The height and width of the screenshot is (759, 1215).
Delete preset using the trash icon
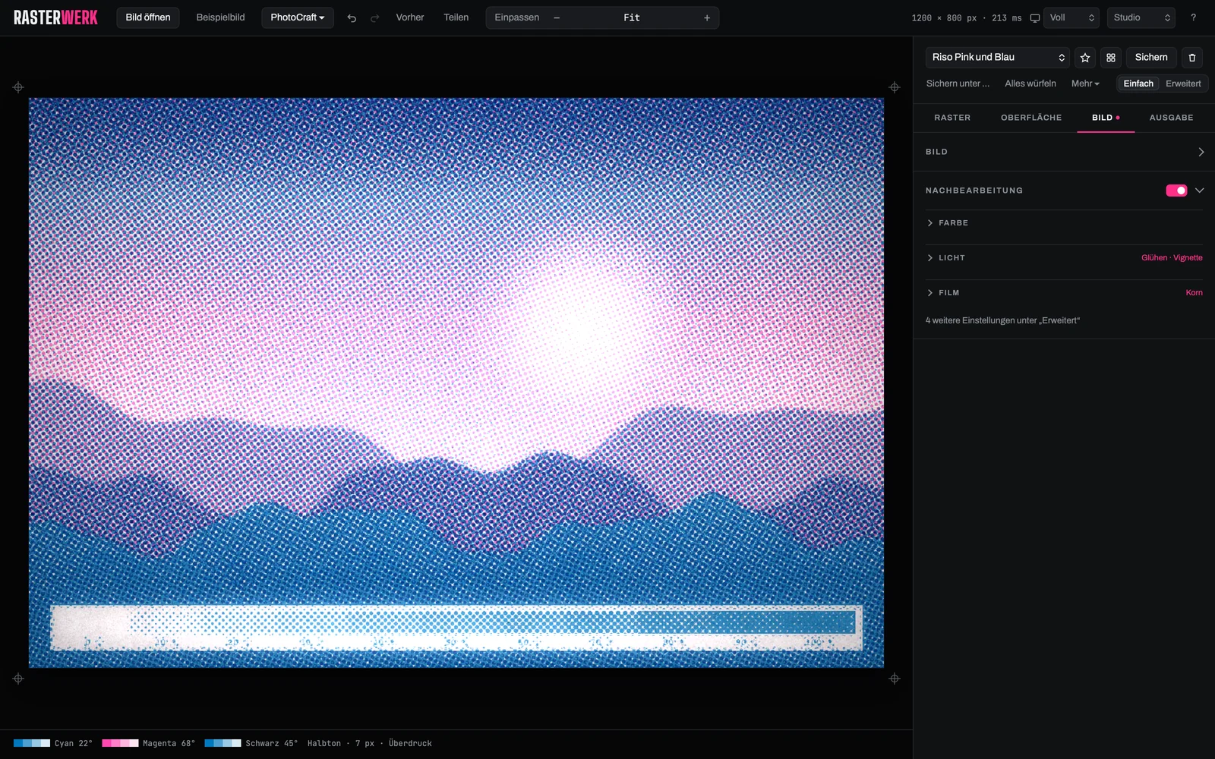tap(1192, 58)
